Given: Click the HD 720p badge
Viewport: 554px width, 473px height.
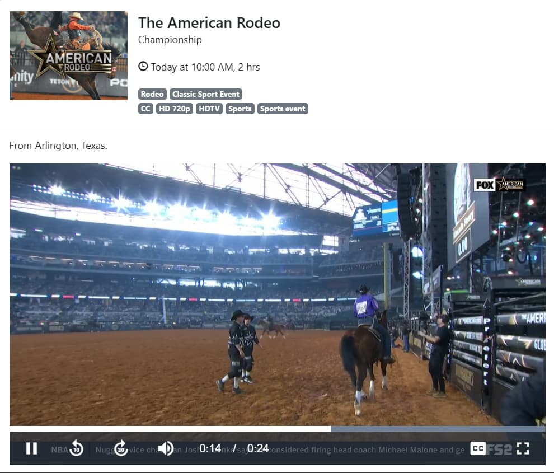Looking at the screenshot, I should pos(175,109).
